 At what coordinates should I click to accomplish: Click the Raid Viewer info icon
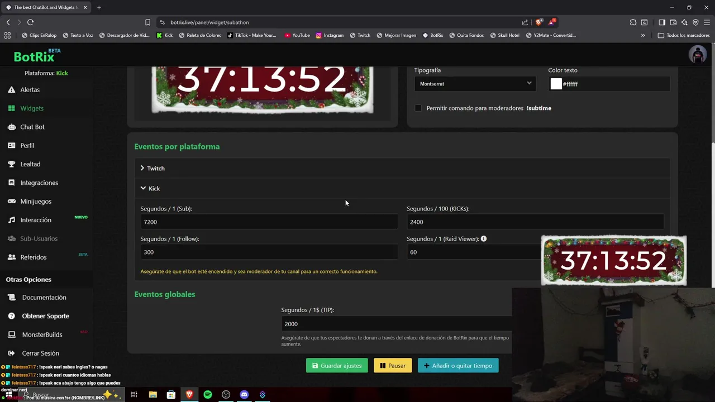pos(484,238)
